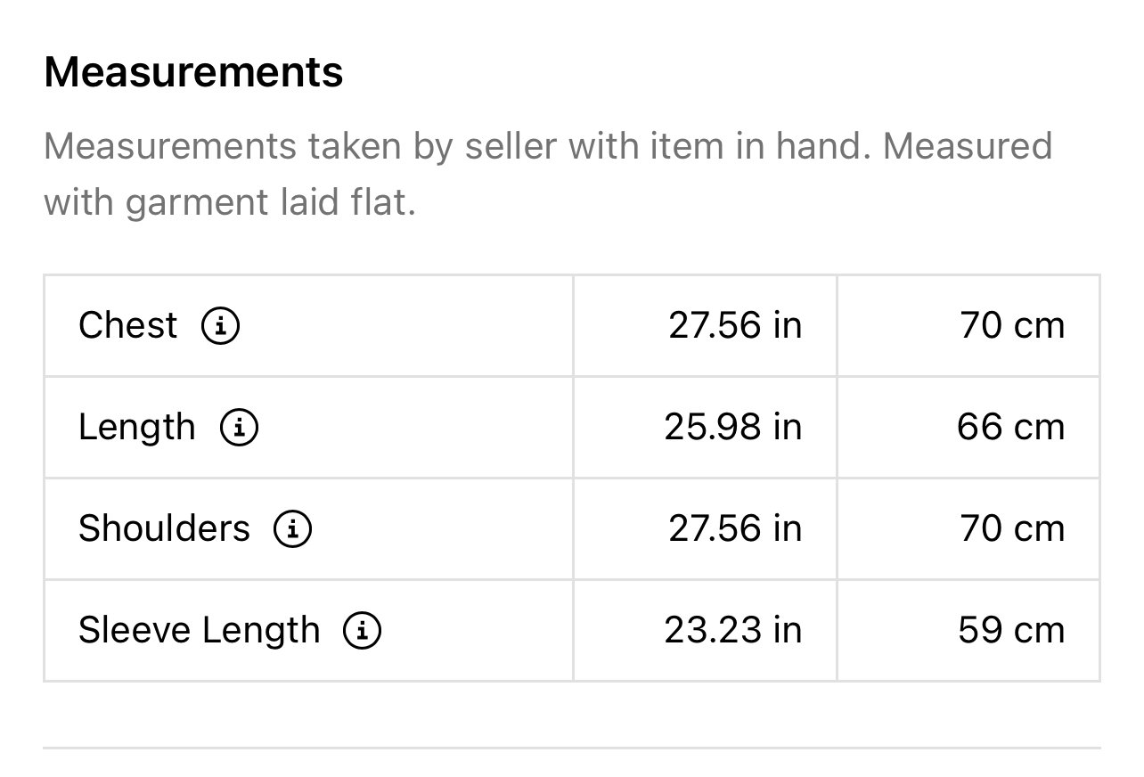Click the Measurements heading
Viewport: 1144px width, 777px height.
coord(193,72)
